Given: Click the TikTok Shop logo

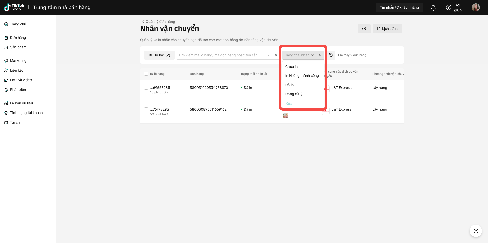Looking at the screenshot, I should click(x=14, y=7).
